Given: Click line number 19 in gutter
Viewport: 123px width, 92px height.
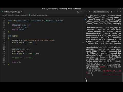Looking at the screenshot, I should tap(4, 40).
